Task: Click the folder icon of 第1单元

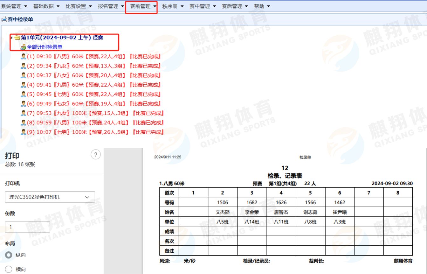Action: tap(17, 38)
